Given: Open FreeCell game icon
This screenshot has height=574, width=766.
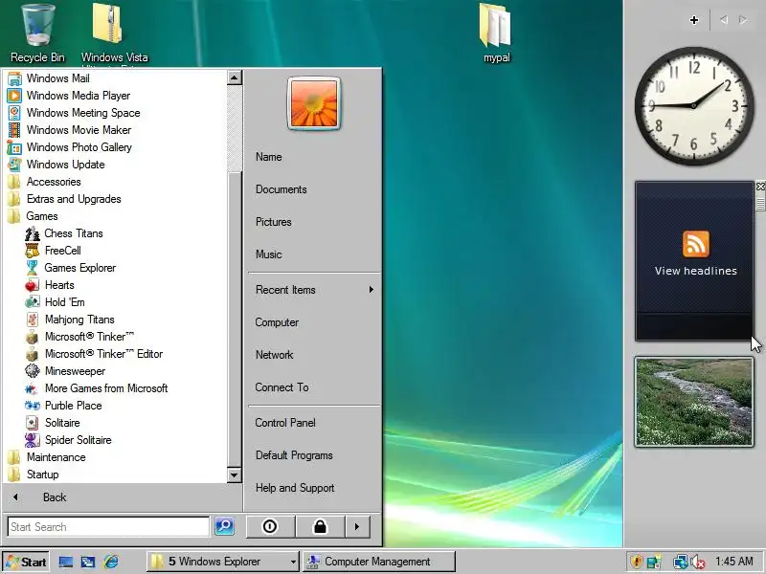Looking at the screenshot, I should pyautogui.click(x=33, y=251).
